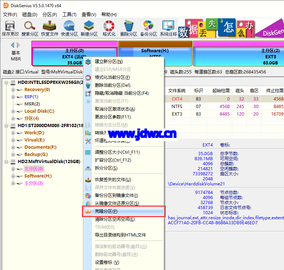Viewport: 284px width, 270px height.
Task: Expand the Work(D:) tree node
Action: pyautogui.click(x=13, y=133)
